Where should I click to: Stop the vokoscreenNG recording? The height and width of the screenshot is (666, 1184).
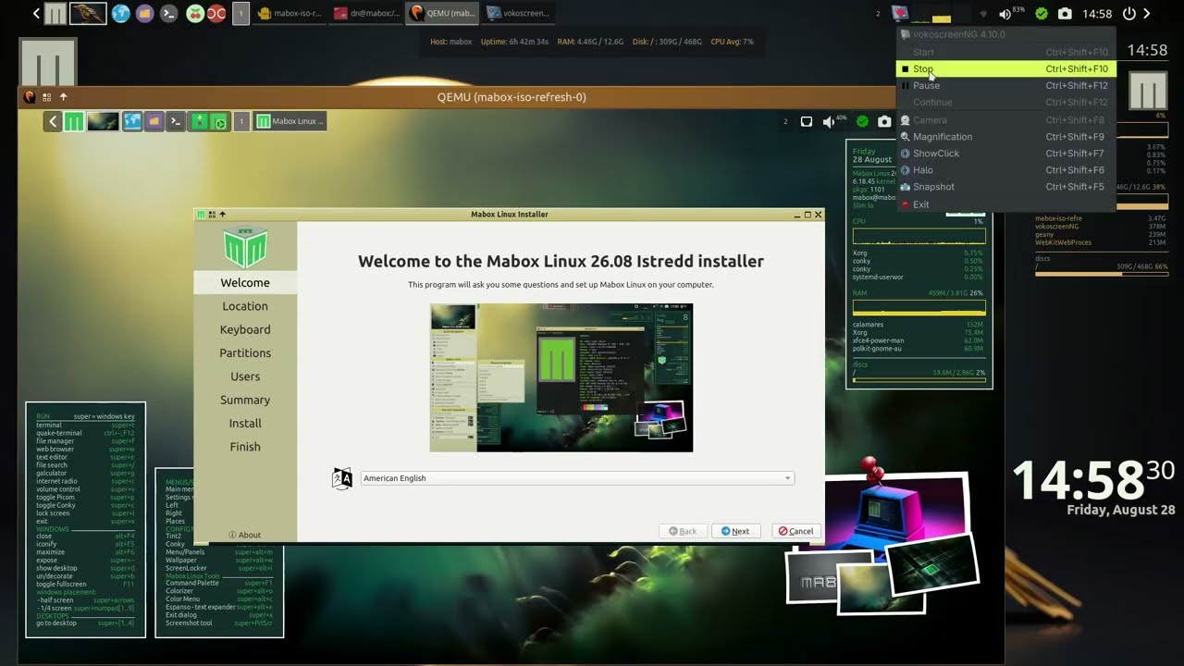tap(1006, 68)
